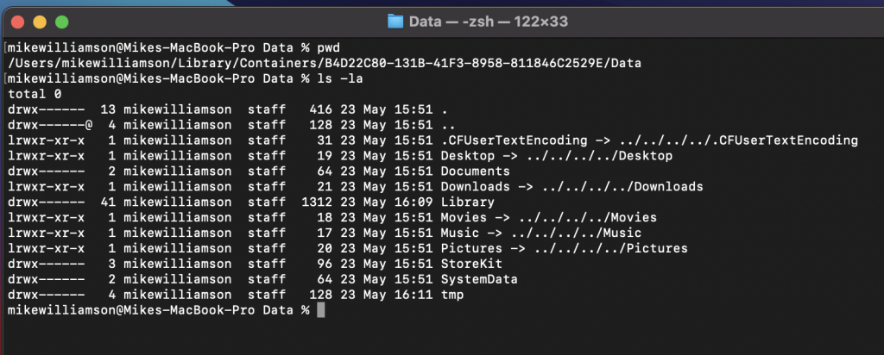This screenshot has height=355, width=884.
Task: Maximize the window with the green button
Action: click(x=62, y=20)
